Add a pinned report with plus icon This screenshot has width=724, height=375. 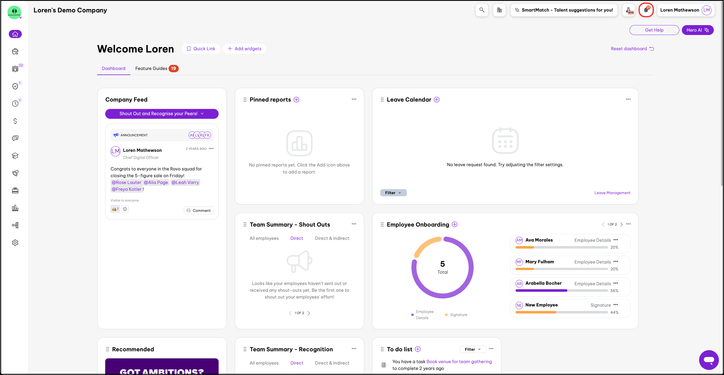(x=296, y=100)
